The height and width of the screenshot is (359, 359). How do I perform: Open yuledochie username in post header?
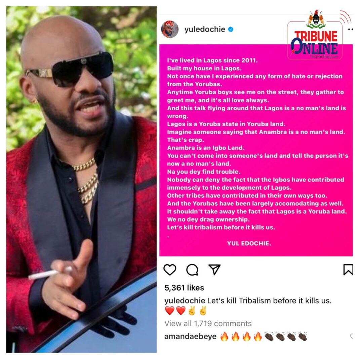click(x=205, y=29)
